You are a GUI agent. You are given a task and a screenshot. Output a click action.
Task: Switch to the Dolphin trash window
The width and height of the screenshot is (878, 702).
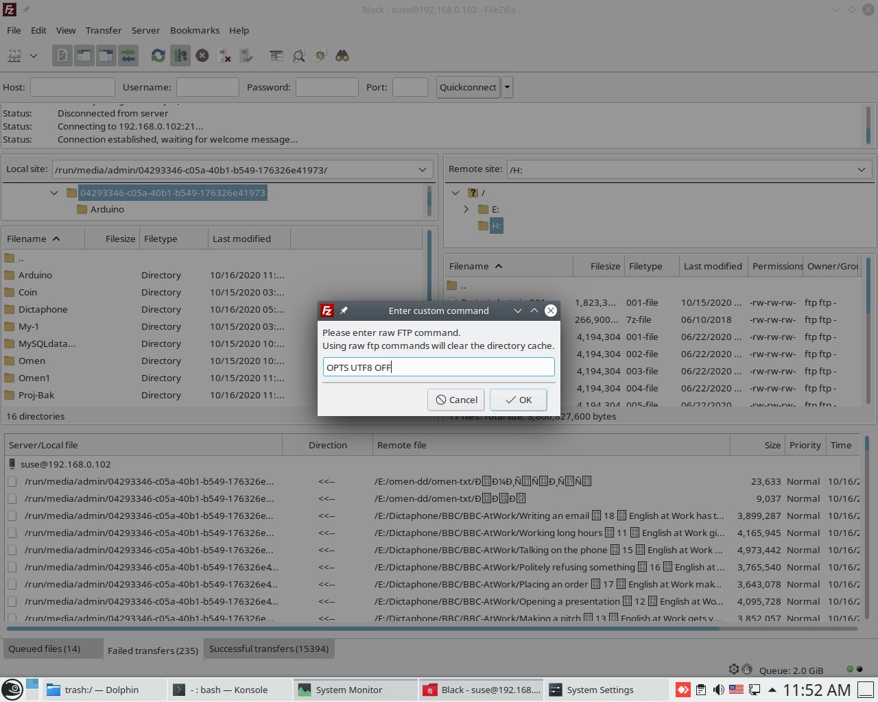[103, 690]
